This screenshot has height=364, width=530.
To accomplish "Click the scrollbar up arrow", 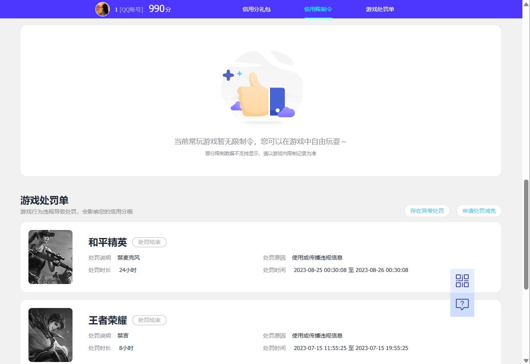I will (x=527, y=4).
